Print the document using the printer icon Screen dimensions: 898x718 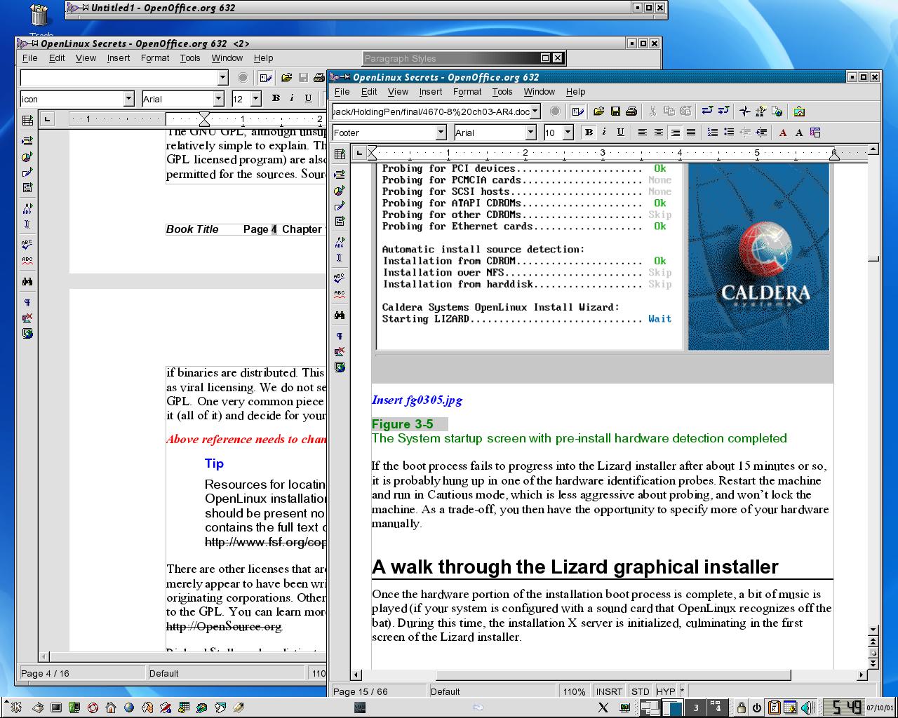[631, 111]
